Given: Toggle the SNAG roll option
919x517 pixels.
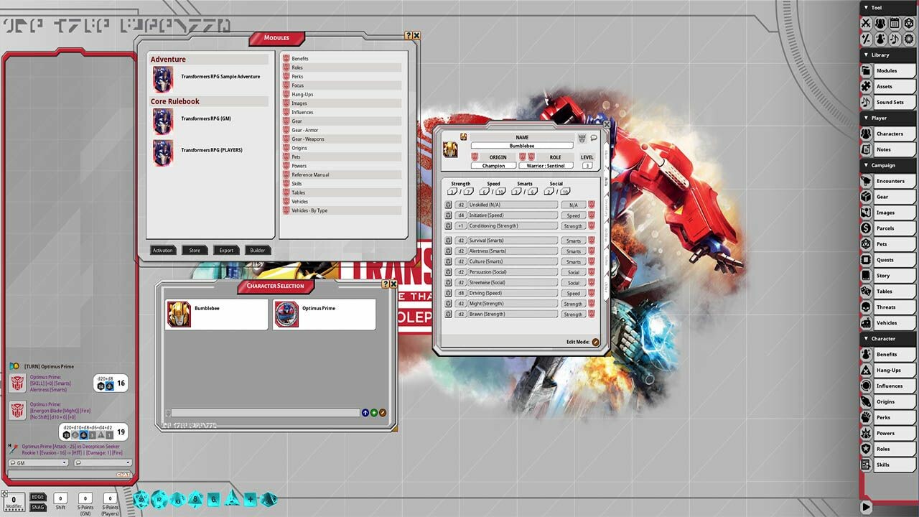Looking at the screenshot, I should (x=38, y=508).
